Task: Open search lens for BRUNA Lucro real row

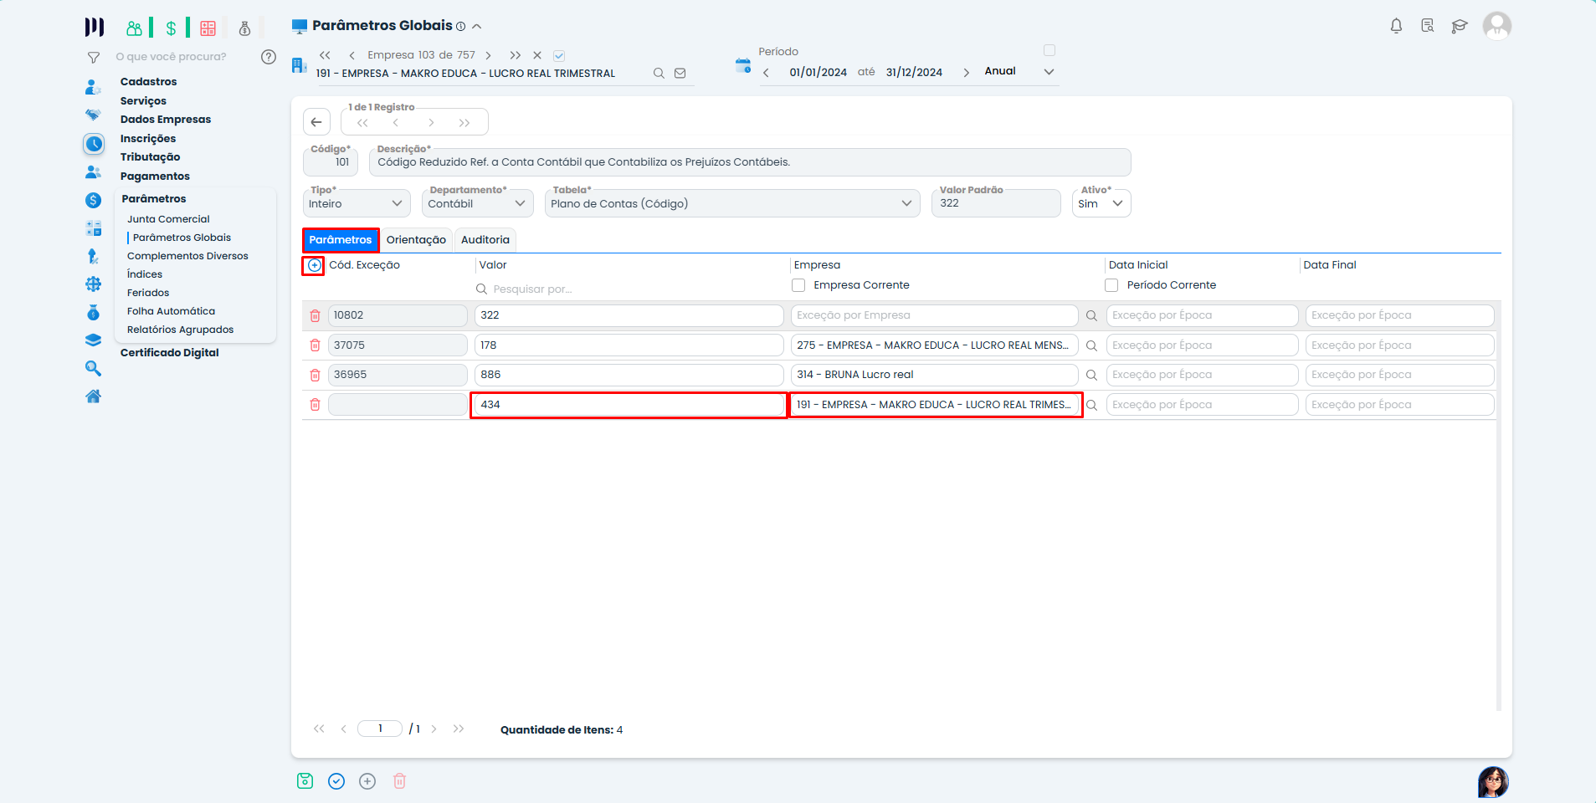Action: [x=1091, y=376]
